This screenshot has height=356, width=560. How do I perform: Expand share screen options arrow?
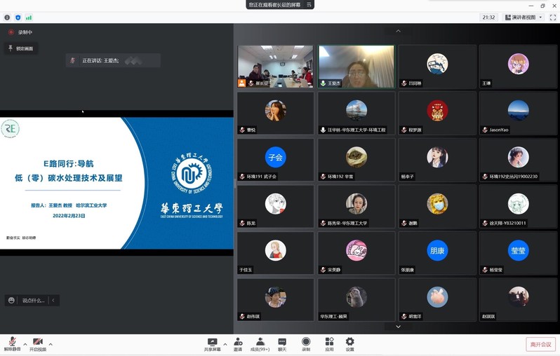(x=225, y=344)
